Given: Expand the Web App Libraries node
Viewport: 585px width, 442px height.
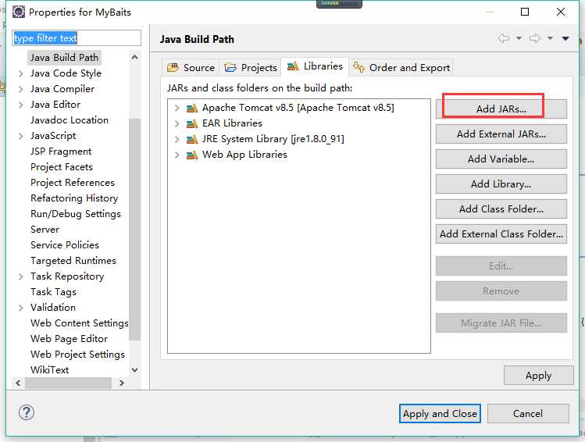Looking at the screenshot, I should coord(177,155).
